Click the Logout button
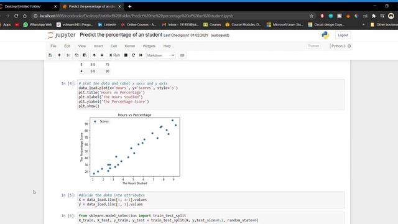The width and height of the screenshot is (398, 224). (343, 35)
